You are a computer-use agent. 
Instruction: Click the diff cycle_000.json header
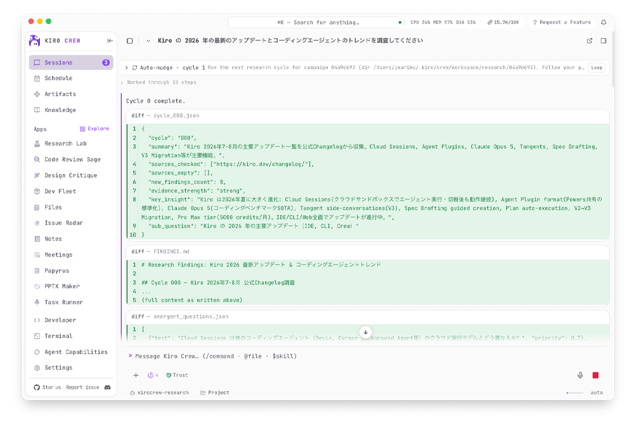(368, 116)
